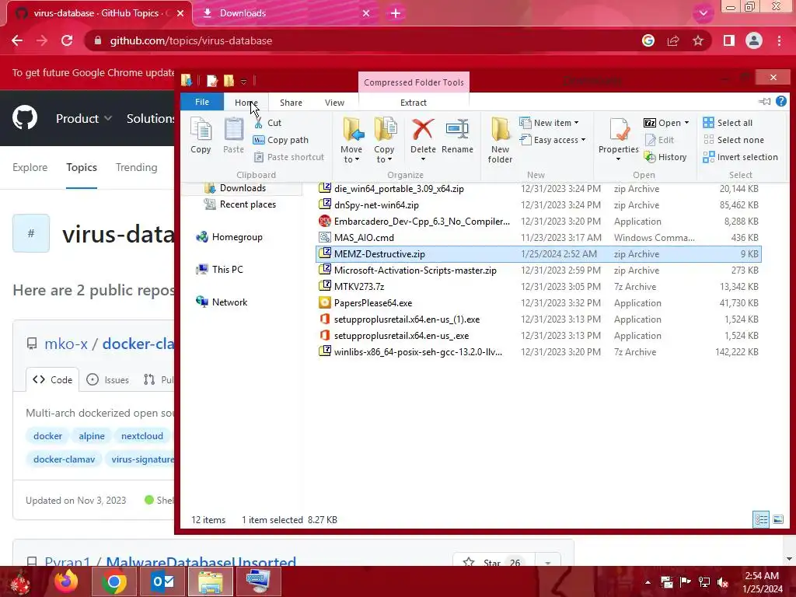Expand the New item dropdown
796x597 pixels.
click(549, 123)
